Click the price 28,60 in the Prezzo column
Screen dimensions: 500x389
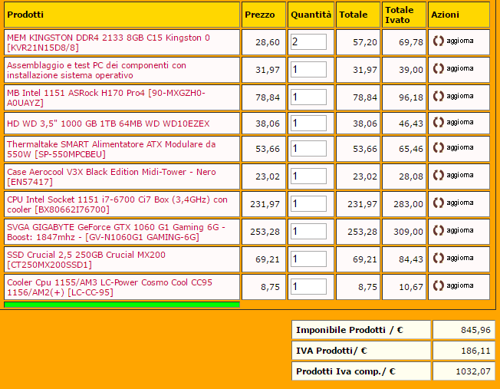pyautogui.click(x=268, y=42)
